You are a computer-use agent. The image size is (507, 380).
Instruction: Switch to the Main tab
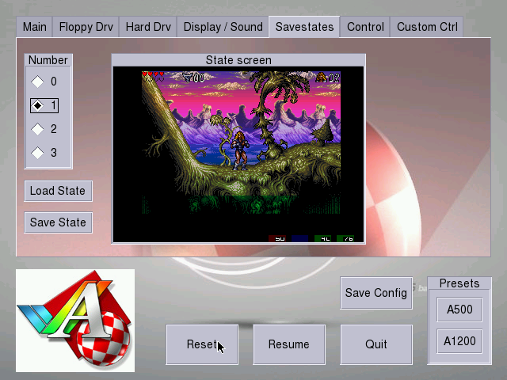pyautogui.click(x=34, y=27)
